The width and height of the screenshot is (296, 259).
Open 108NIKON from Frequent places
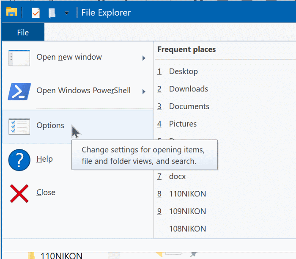click(x=187, y=229)
